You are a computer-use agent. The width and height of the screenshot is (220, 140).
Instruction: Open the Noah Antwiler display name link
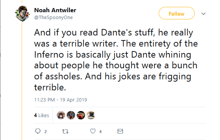point(55,10)
